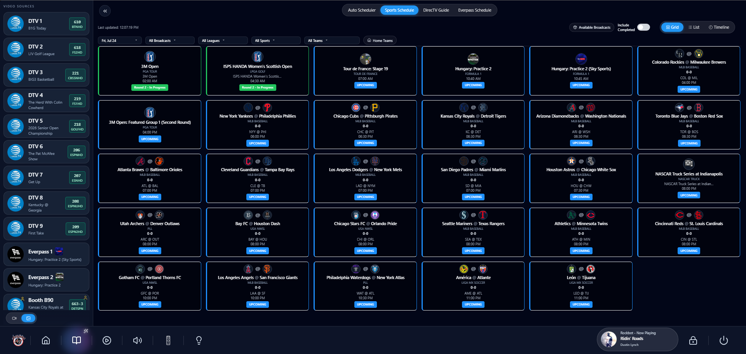Click Round 2 - In Progress on 3M Open

(x=150, y=87)
